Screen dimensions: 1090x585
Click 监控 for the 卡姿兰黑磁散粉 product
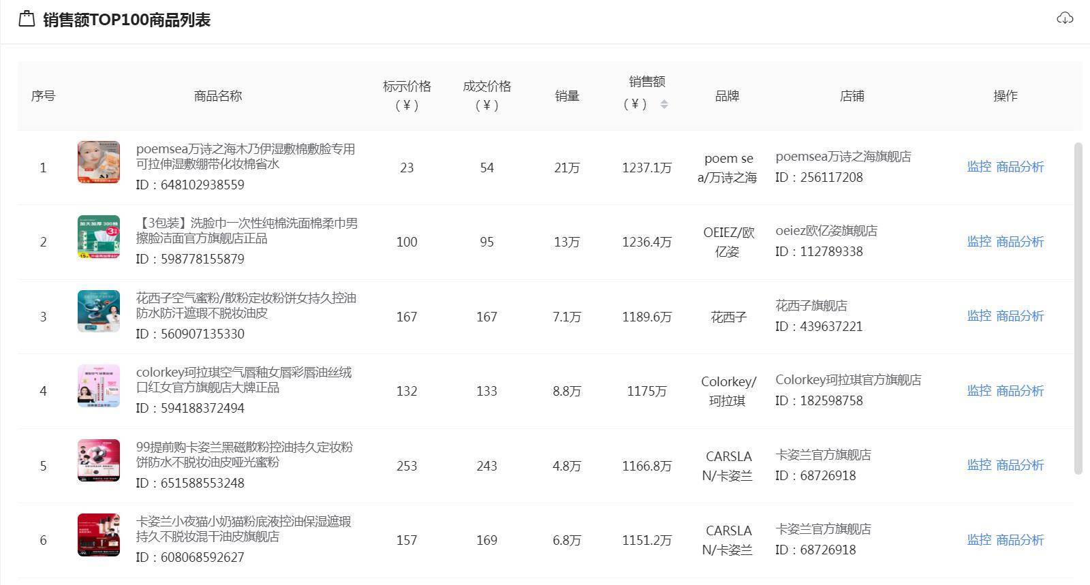pos(979,465)
